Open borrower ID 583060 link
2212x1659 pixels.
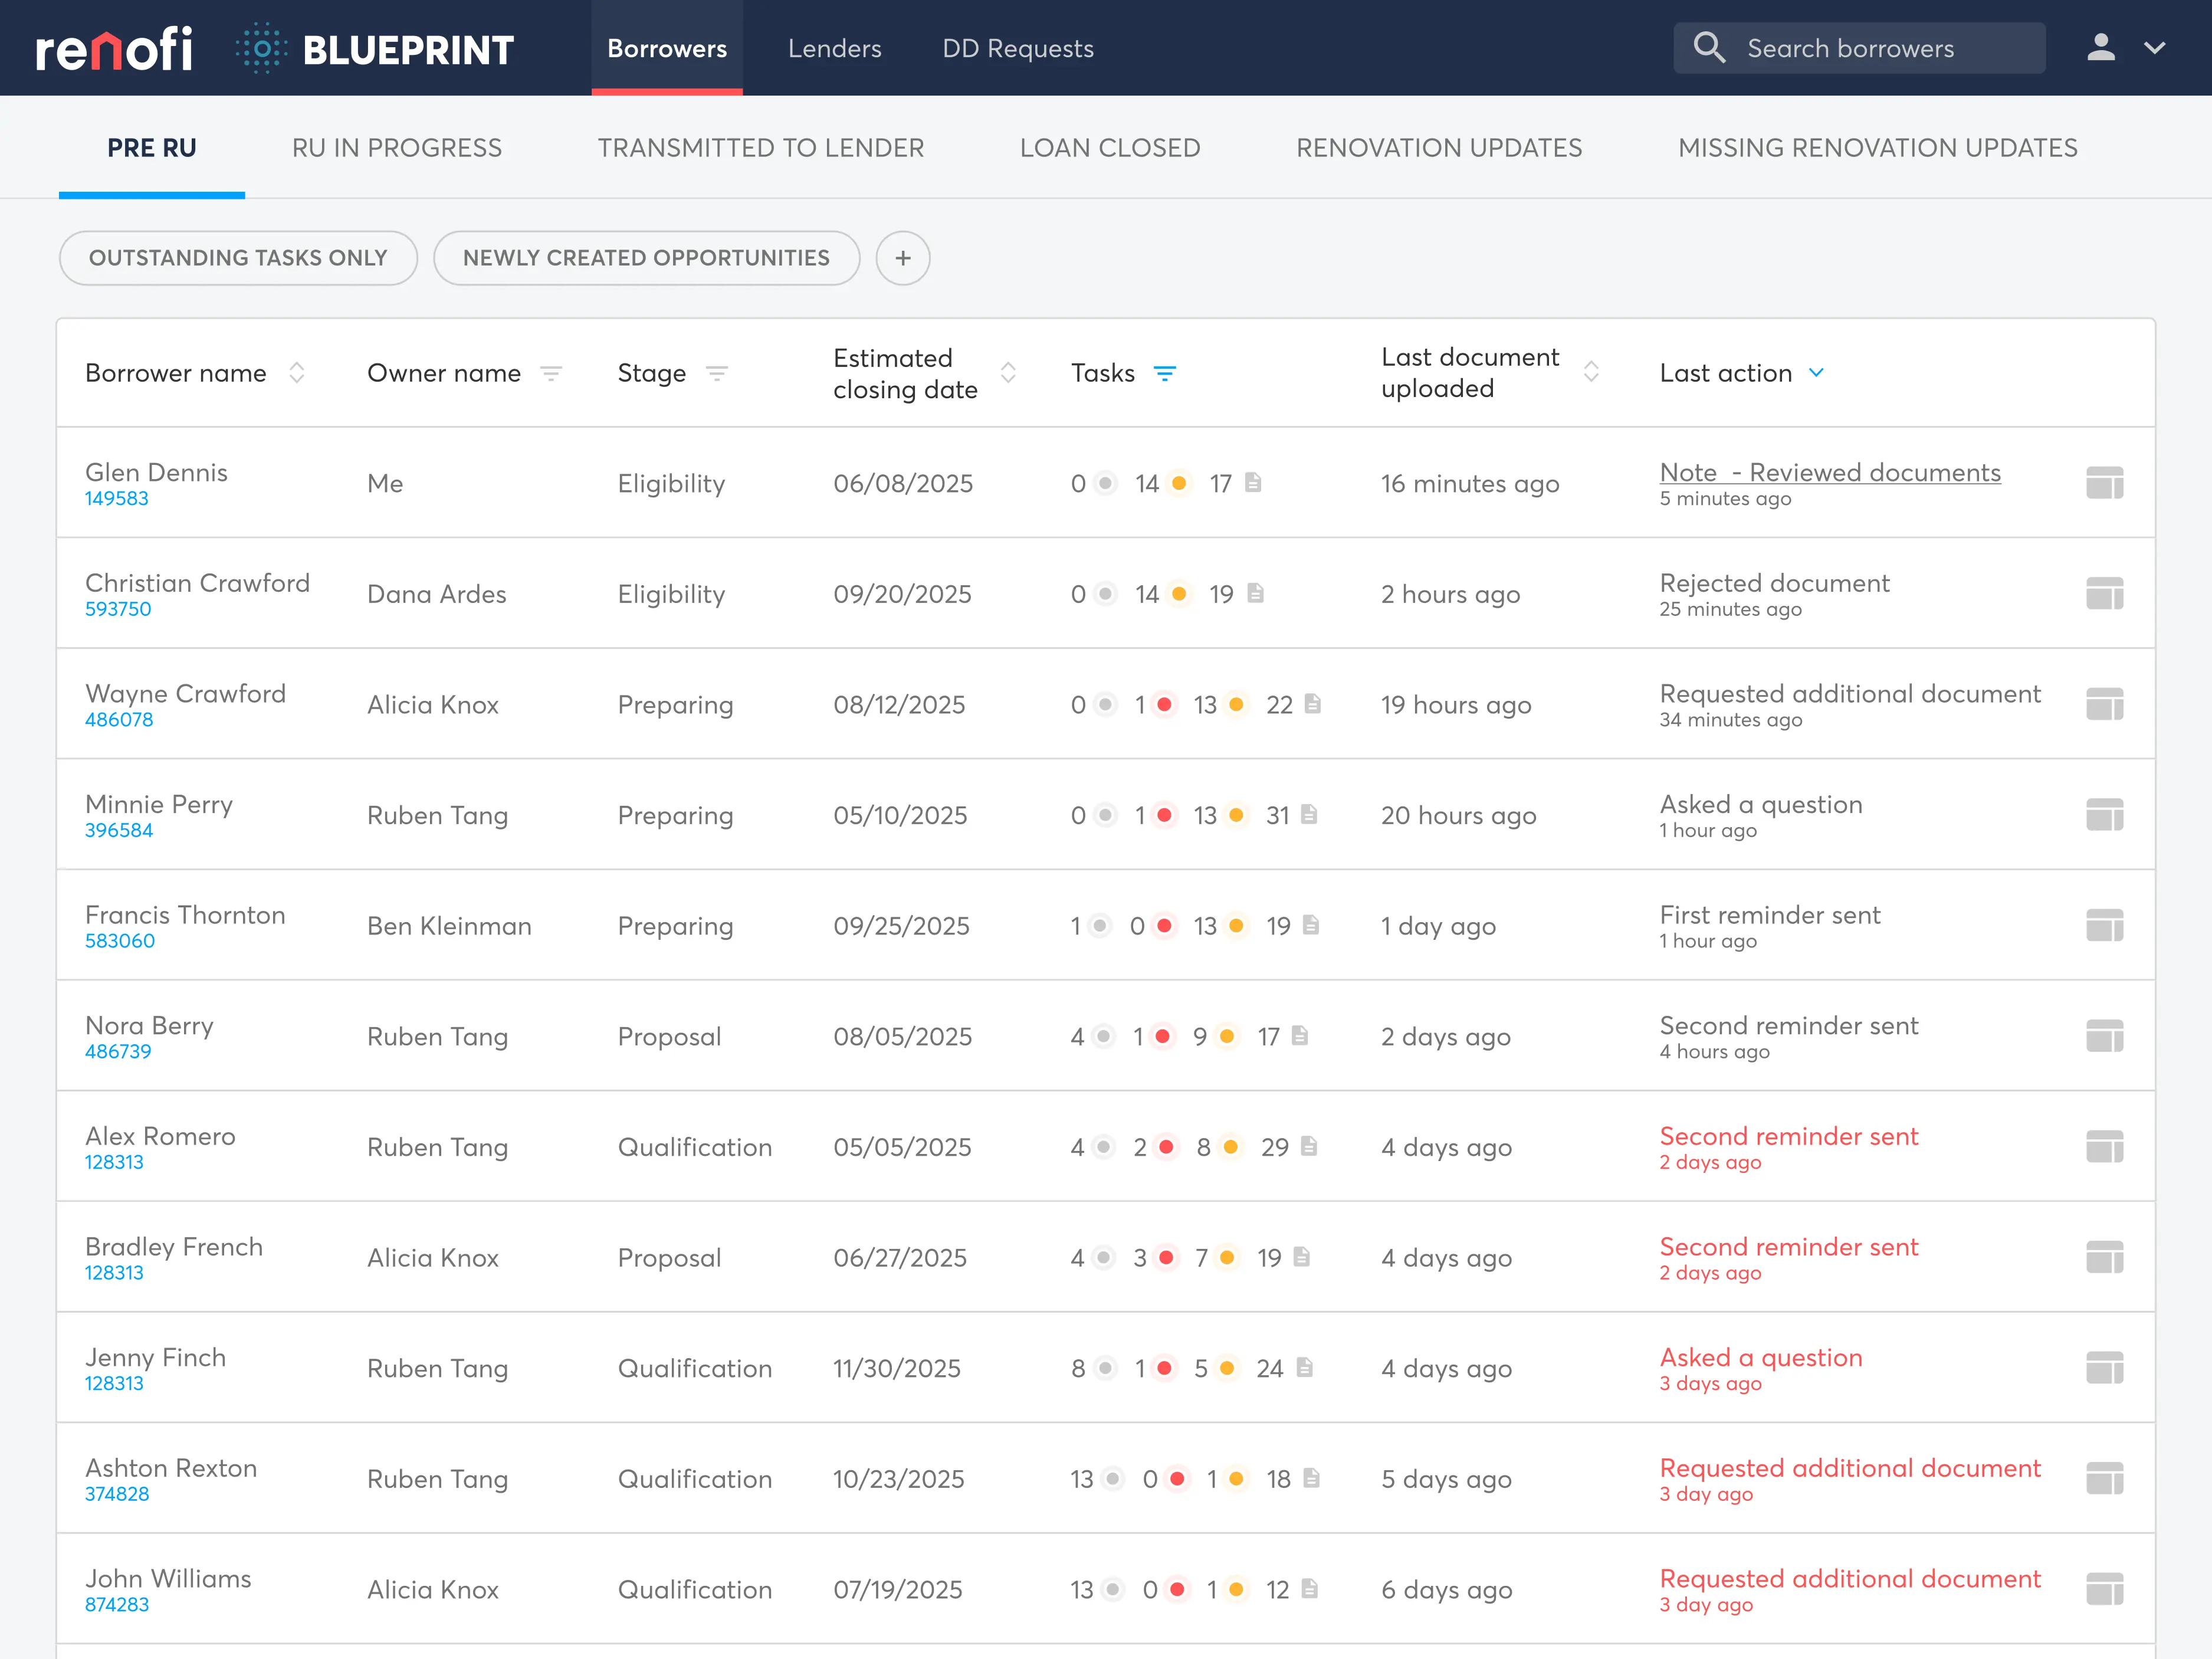click(120, 941)
